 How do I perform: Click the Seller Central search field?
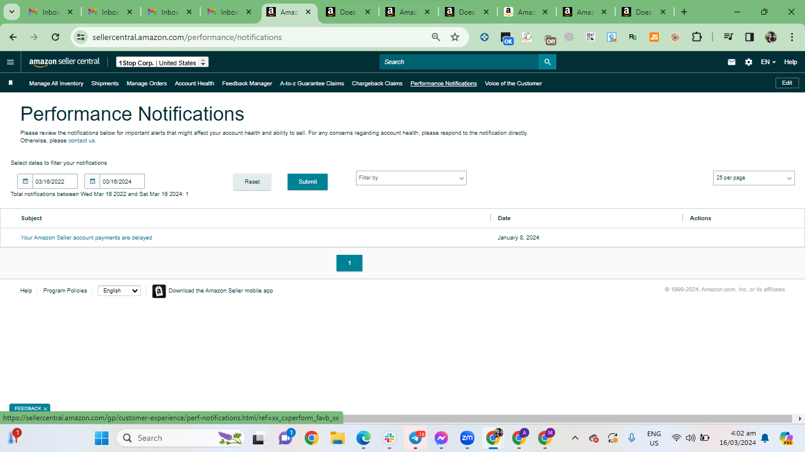459,62
